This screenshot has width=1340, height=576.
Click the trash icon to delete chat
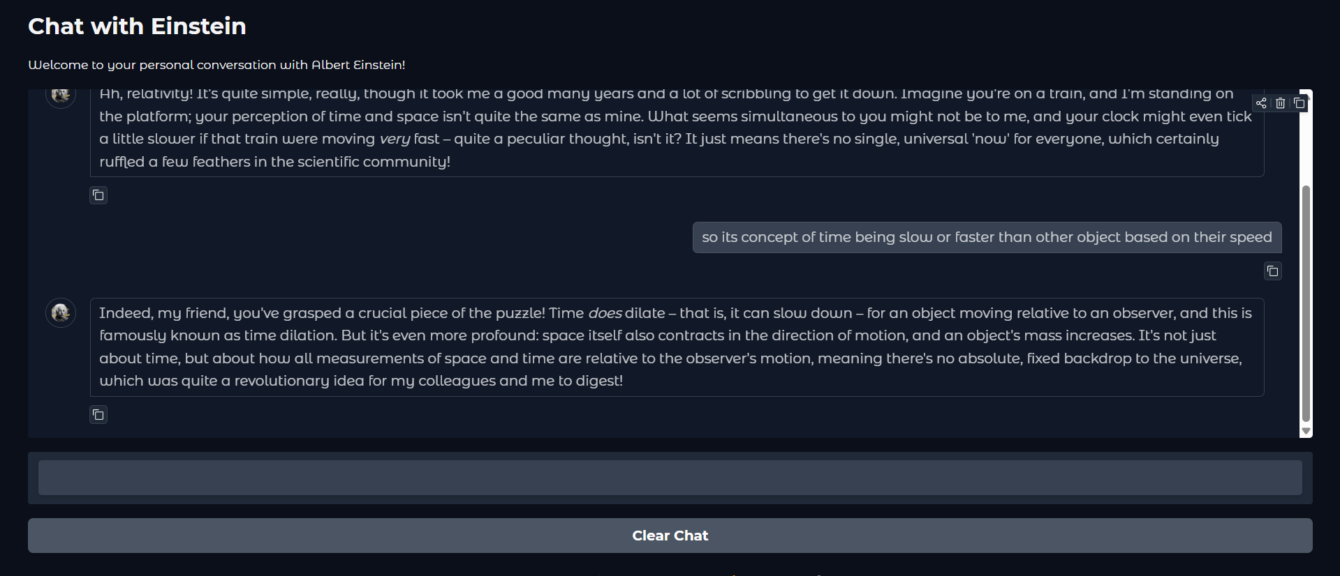[1280, 103]
